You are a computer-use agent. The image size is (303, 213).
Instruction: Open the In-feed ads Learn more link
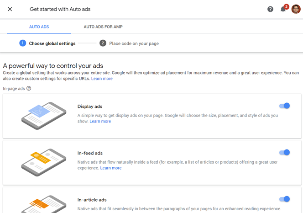[x=111, y=168]
